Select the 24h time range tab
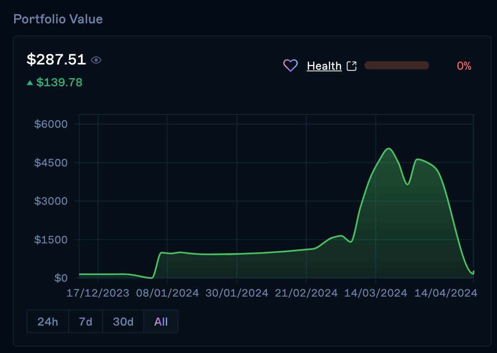 pyautogui.click(x=48, y=322)
